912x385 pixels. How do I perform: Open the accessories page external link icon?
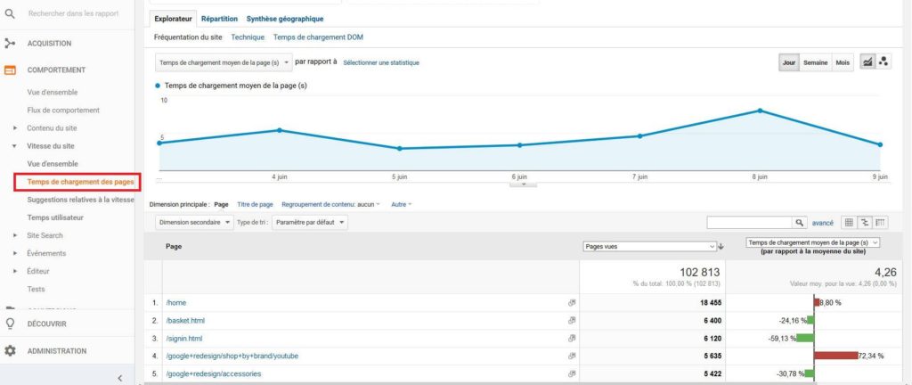tap(572, 373)
